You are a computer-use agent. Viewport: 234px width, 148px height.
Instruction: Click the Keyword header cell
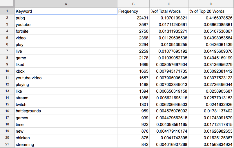[66, 11]
